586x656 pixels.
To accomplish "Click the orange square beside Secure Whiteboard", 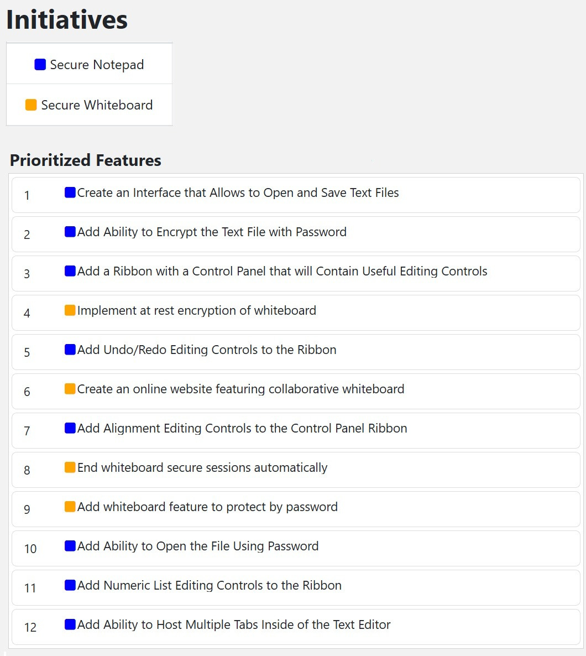I will (31, 105).
